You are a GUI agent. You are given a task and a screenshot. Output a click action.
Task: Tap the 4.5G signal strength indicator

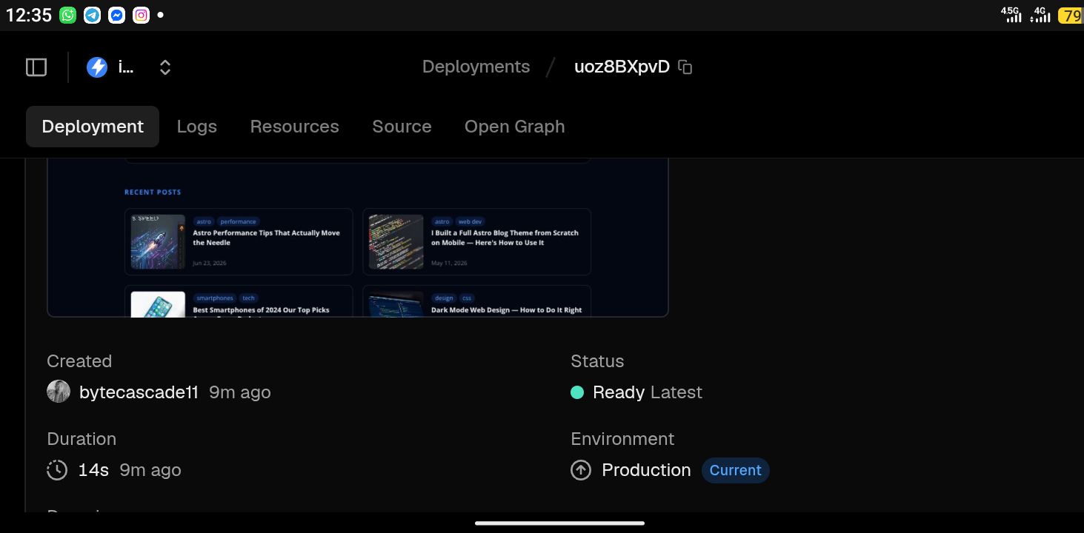[1011, 14]
